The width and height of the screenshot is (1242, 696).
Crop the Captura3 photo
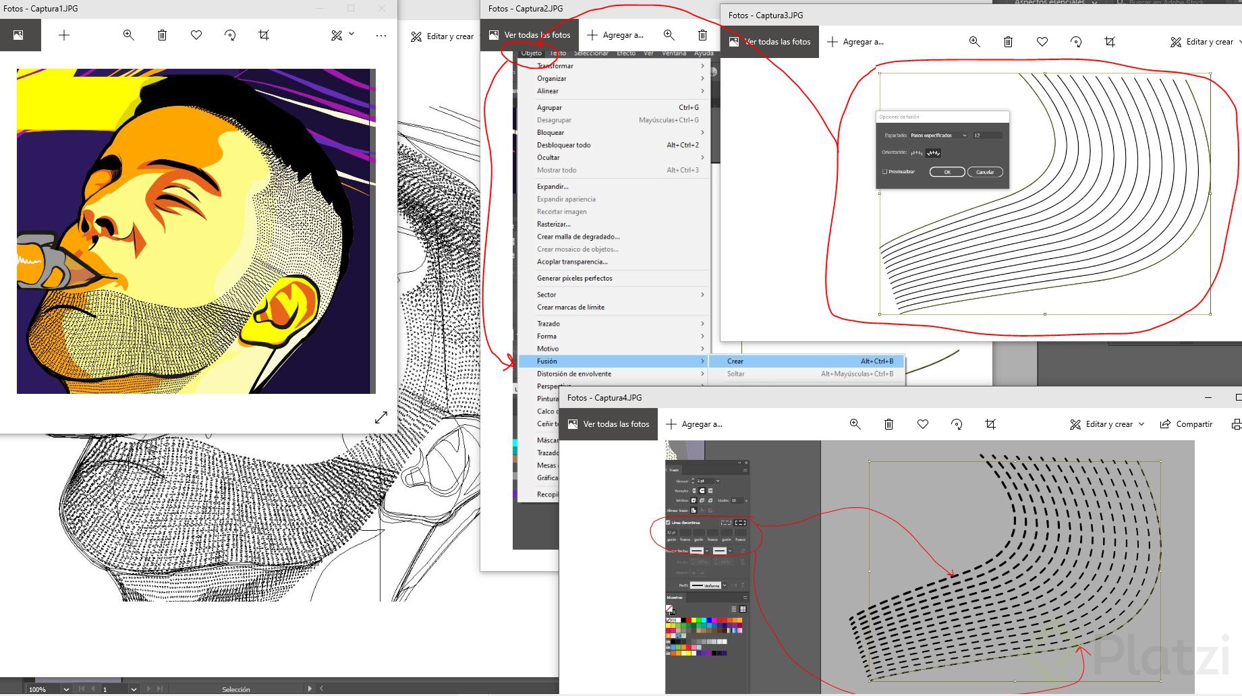point(1110,42)
